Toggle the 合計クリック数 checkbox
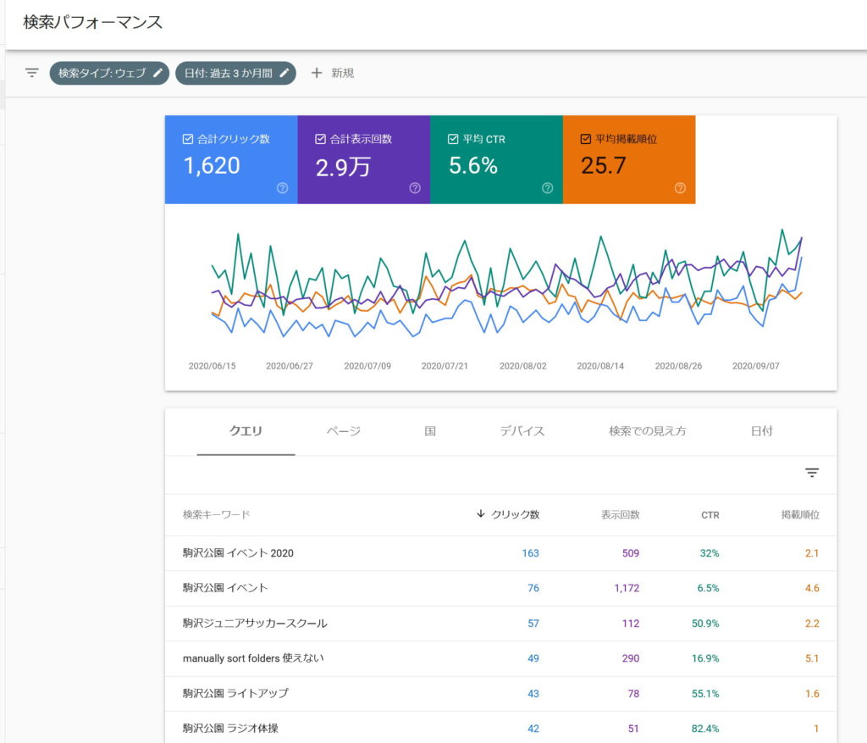This screenshot has height=743, width=867. [188, 139]
